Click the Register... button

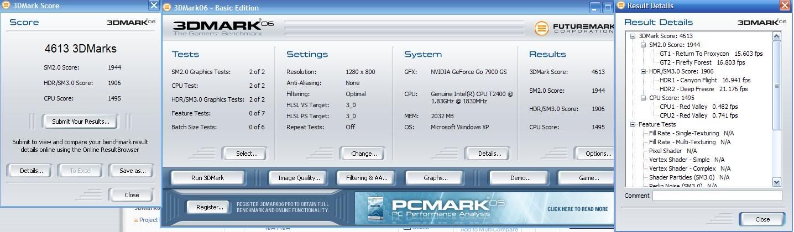(x=208, y=207)
